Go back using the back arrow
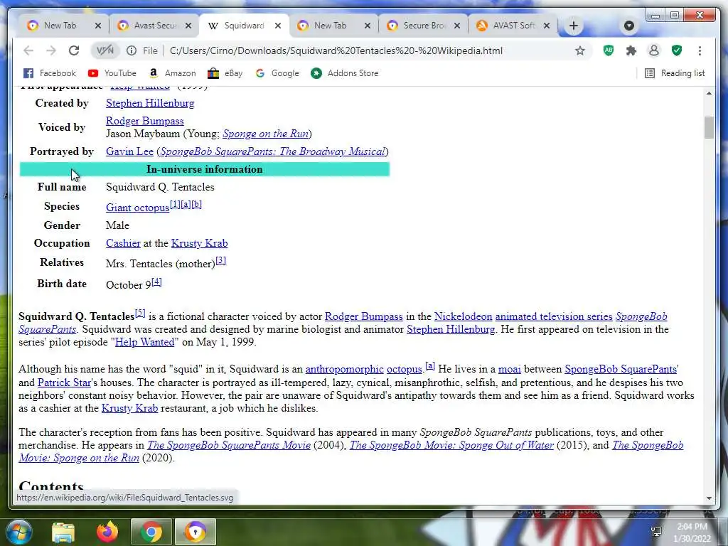This screenshot has height=546, width=728. [x=28, y=50]
